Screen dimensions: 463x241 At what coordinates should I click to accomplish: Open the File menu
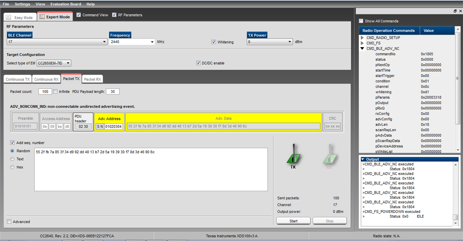click(6, 4)
